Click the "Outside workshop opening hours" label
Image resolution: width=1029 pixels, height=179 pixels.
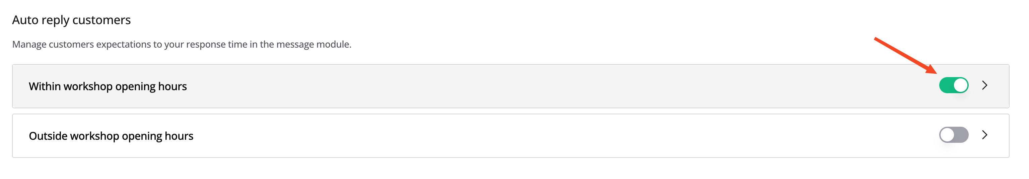click(111, 136)
